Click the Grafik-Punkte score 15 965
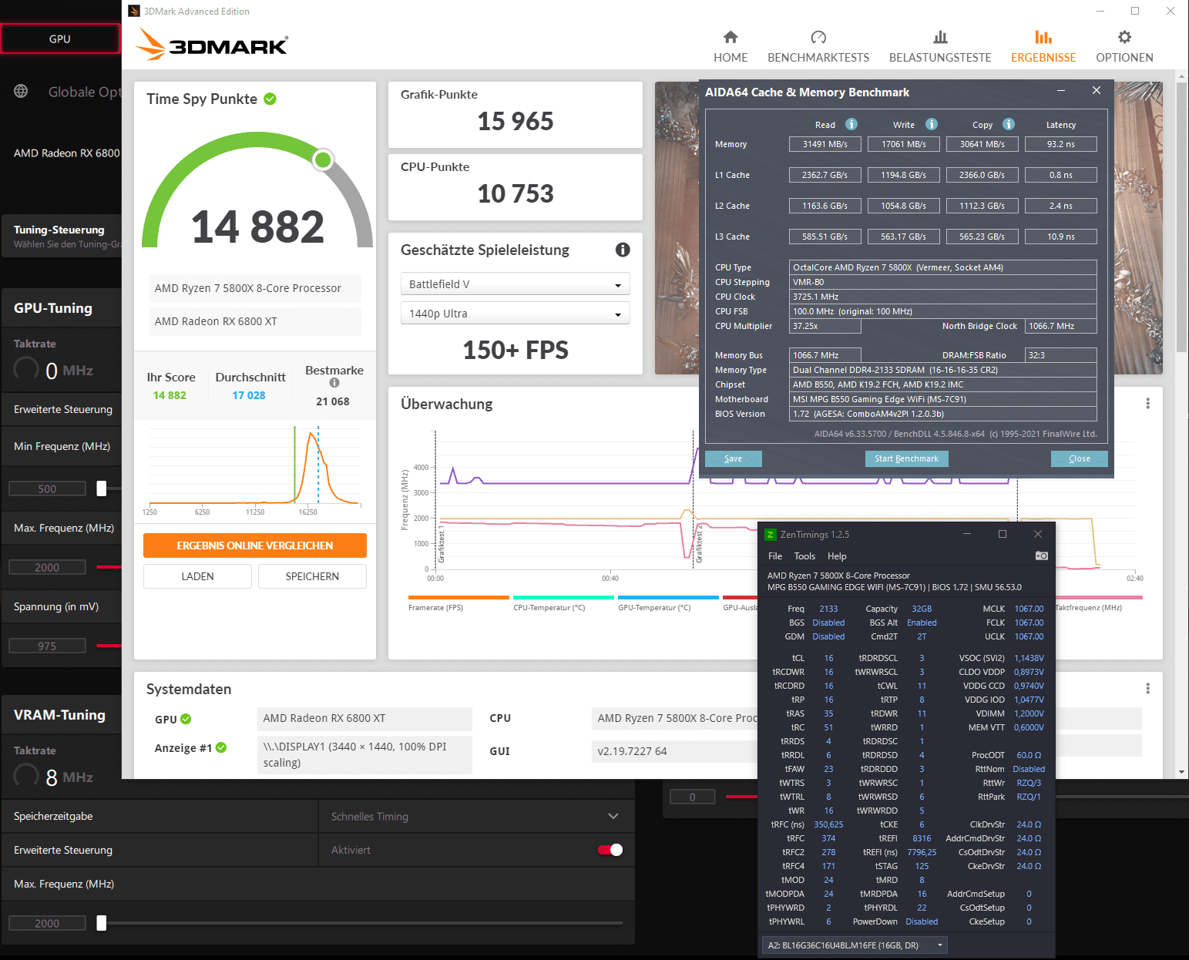 pyautogui.click(x=516, y=121)
